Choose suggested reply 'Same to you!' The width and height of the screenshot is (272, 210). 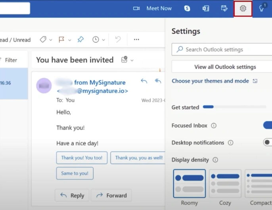(75, 173)
